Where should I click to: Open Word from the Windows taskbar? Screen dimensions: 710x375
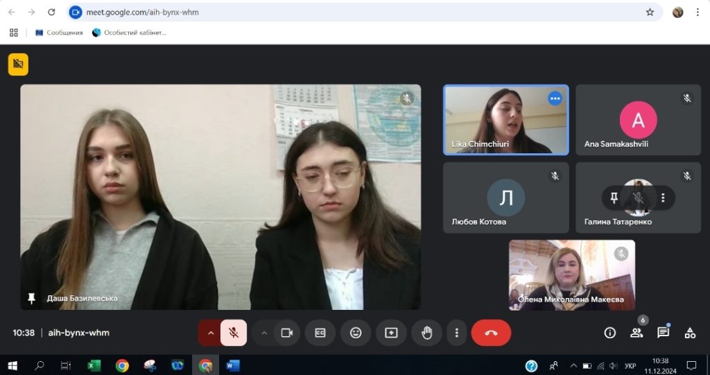pyautogui.click(x=233, y=365)
